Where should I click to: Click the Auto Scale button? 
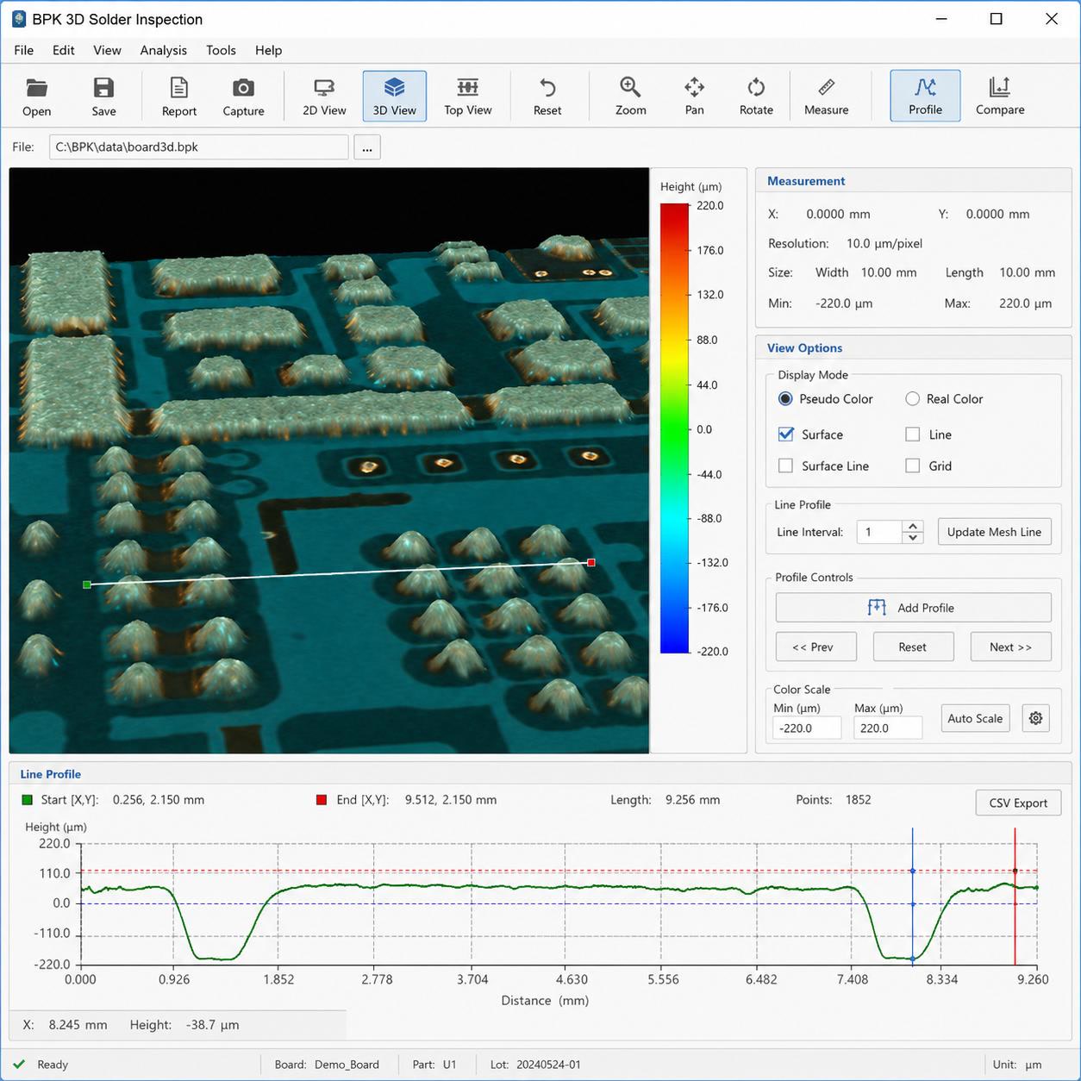pos(975,718)
